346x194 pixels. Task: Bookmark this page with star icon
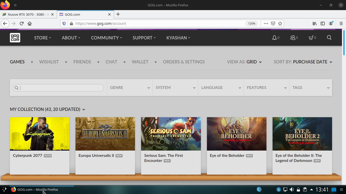pyautogui.click(x=280, y=23)
